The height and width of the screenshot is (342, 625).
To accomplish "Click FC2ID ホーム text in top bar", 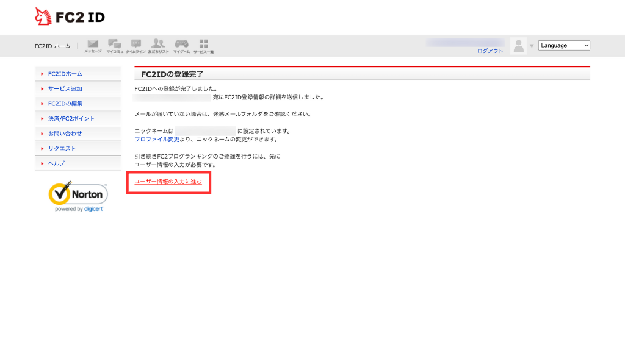I will (52, 46).
